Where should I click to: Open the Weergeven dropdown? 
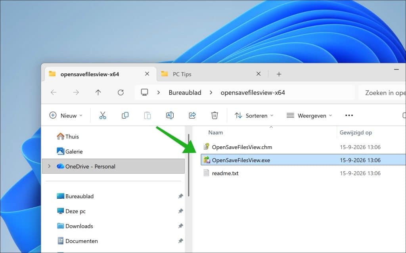[x=309, y=115]
